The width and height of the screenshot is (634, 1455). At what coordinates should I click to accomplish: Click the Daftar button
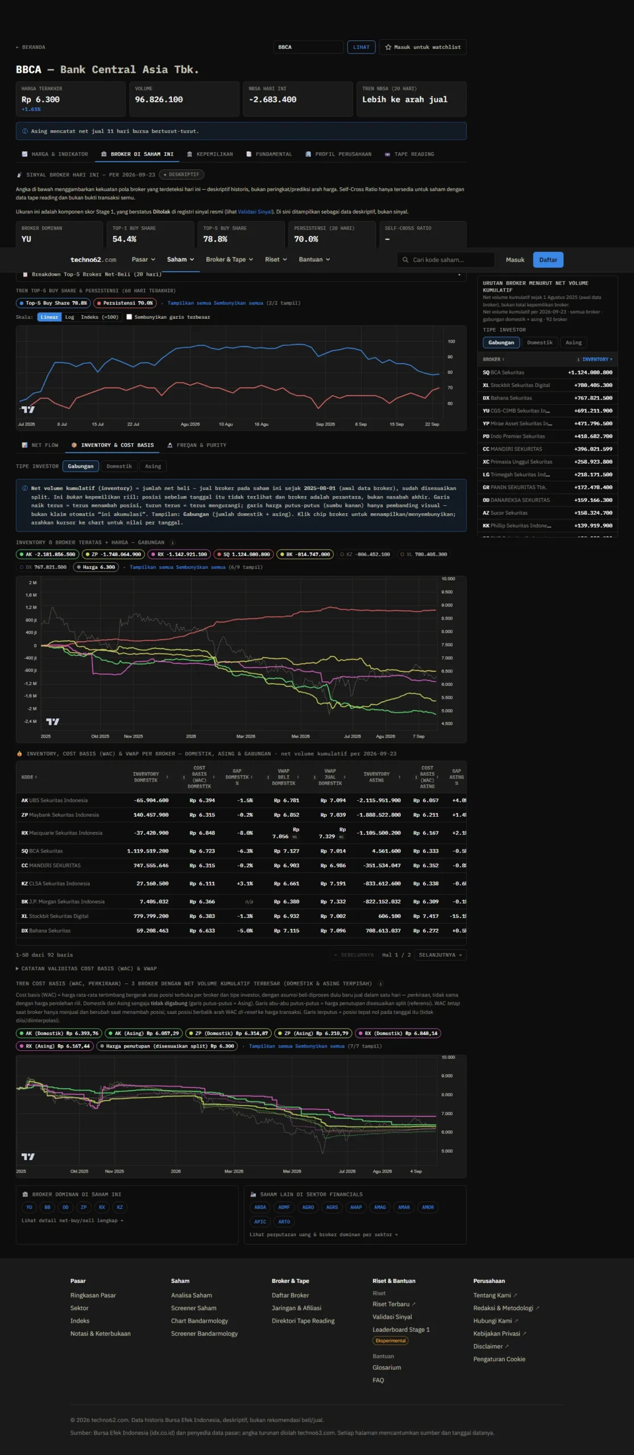pos(548,260)
